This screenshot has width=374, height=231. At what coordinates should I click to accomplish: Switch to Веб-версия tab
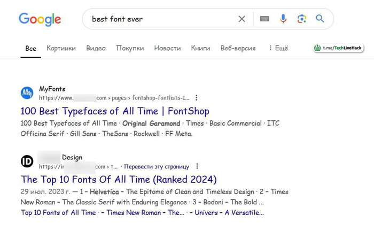click(238, 48)
